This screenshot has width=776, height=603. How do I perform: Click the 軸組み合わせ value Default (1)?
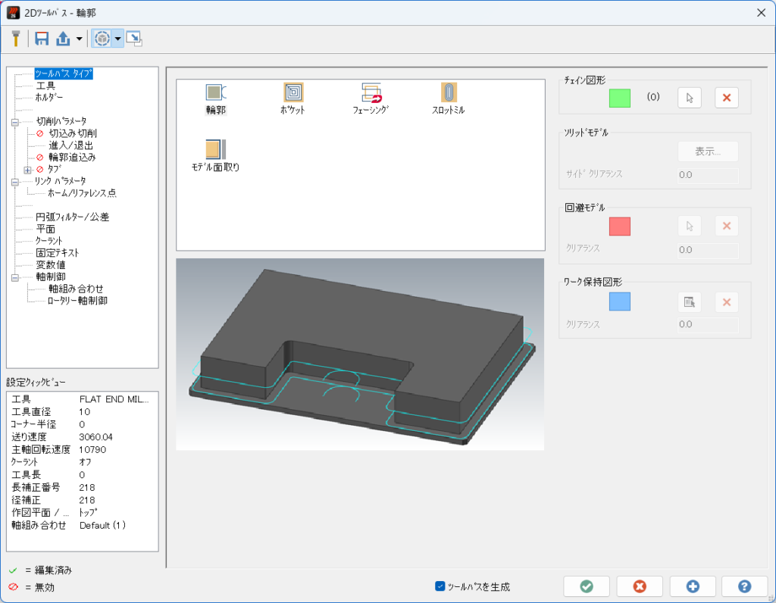coord(102,525)
